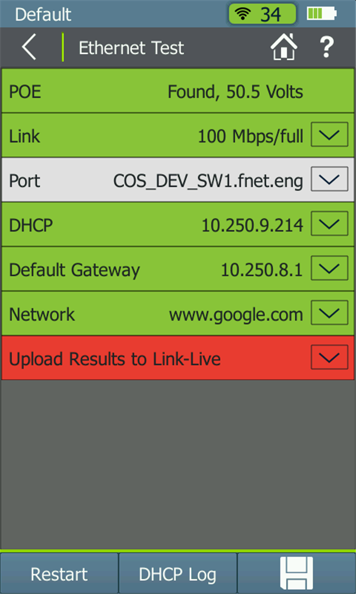Open the DHCP Log

click(178, 574)
